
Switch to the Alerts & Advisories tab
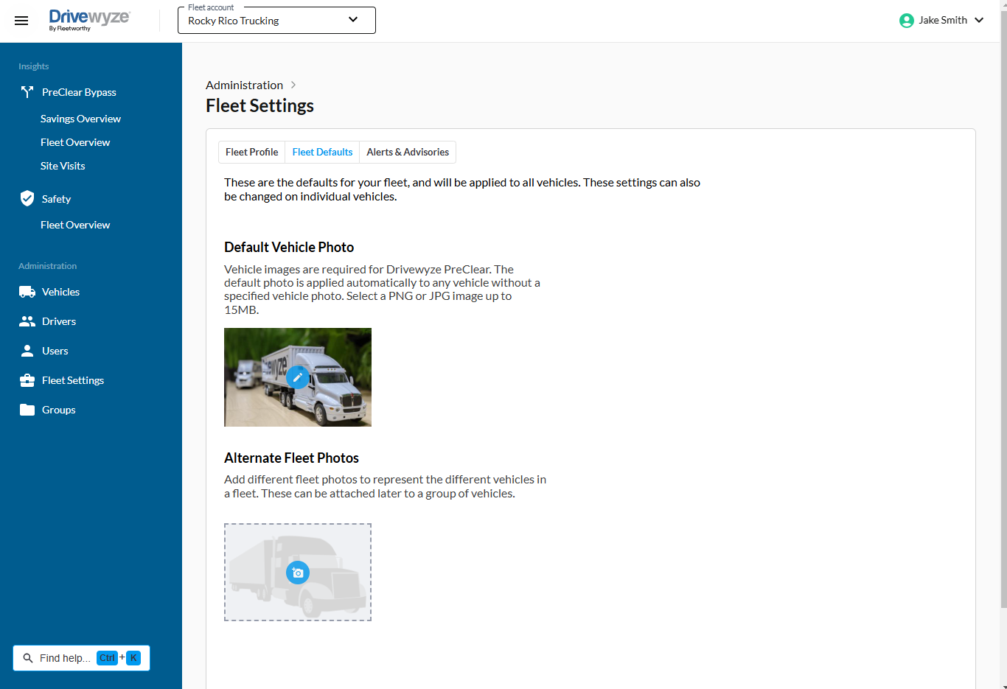408,152
